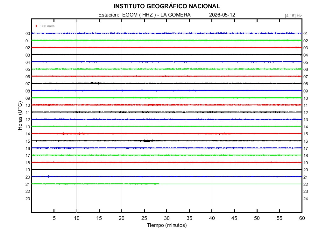The height and width of the screenshot is (244, 326).
Task: Click the right axis label 16
Action: pos(305,141)
